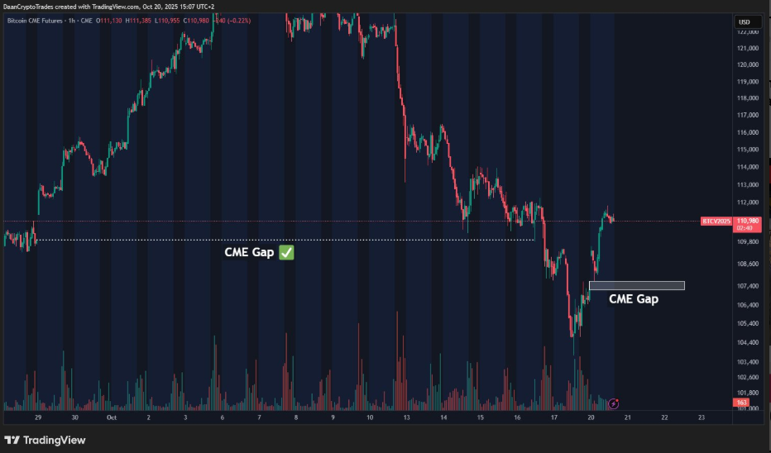Select the dotted horizontal gap line

[x=281, y=240]
